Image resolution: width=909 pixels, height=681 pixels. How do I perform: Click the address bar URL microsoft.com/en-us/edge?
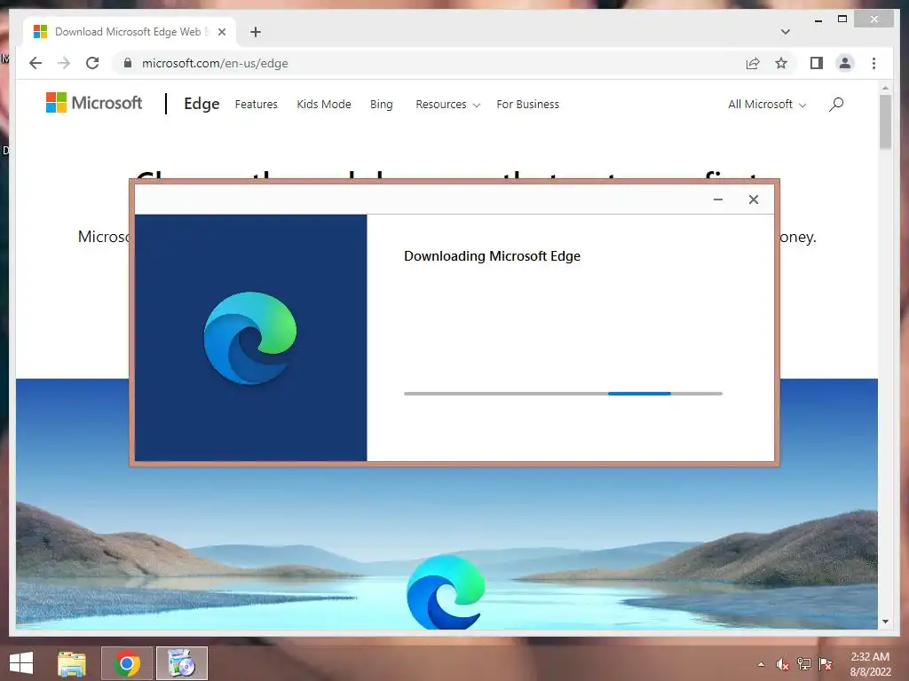tap(215, 63)
